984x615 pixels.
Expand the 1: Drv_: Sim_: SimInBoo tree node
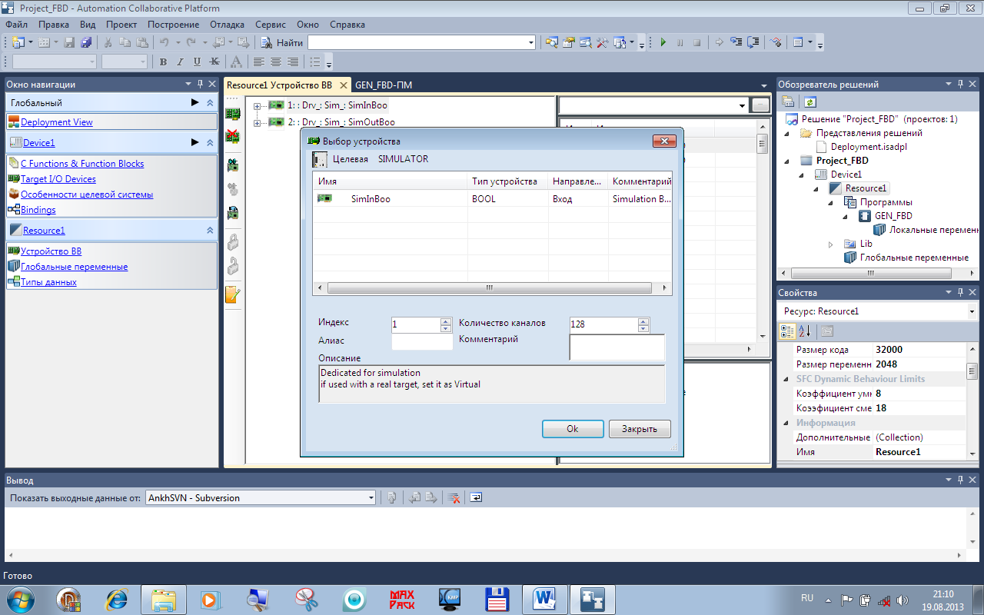point(257,105)
